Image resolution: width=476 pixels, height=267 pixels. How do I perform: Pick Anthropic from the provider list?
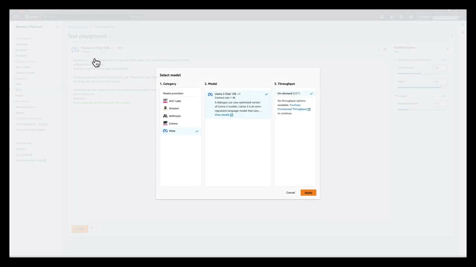click(x=180, y=116)
